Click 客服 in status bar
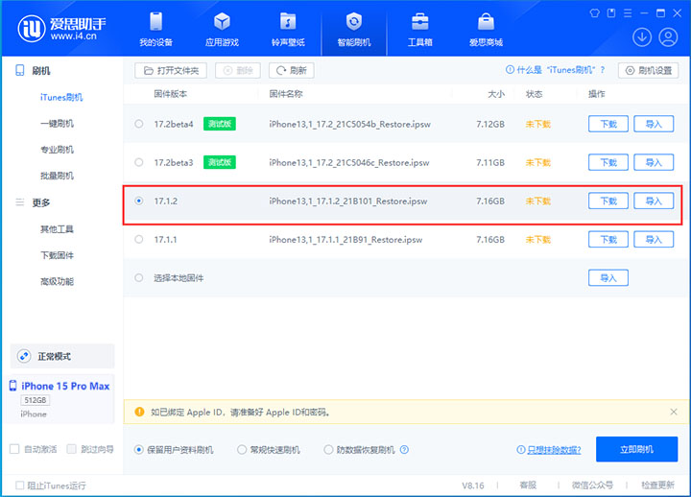Viewport: 691px width, 497px height. tap(528, 485)
